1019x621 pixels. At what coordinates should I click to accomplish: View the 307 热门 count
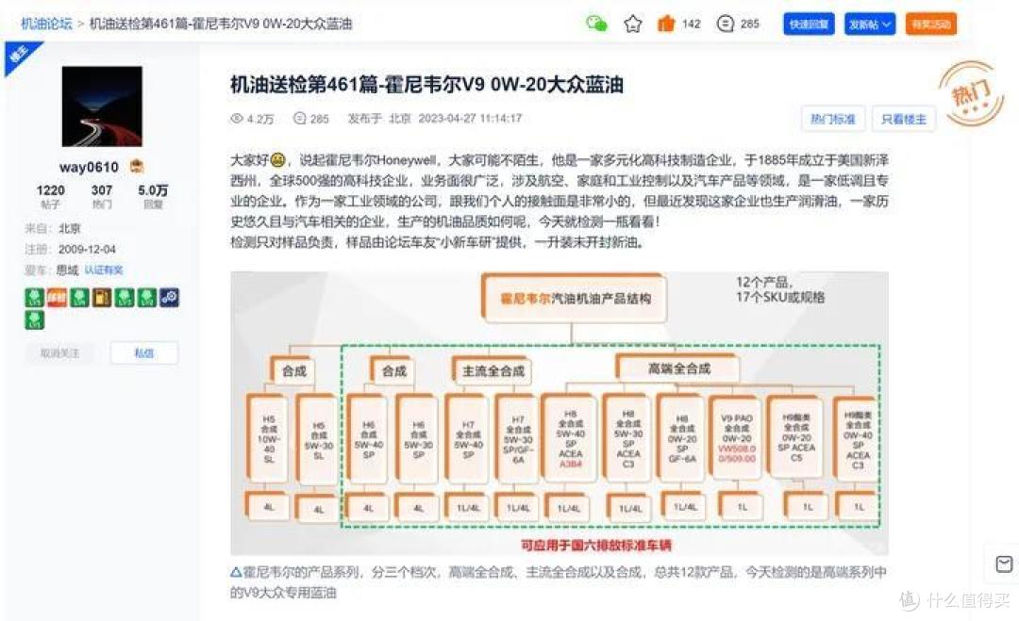coord(102,196)
